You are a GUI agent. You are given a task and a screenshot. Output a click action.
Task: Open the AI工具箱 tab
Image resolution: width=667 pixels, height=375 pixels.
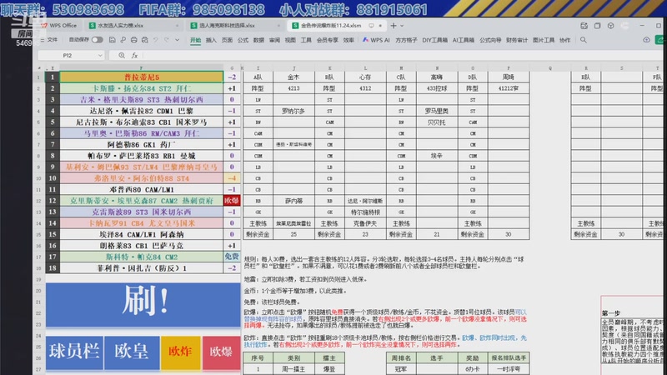(464, 40)
